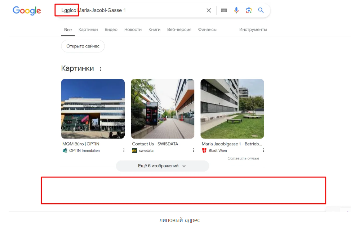Click inside the search input field
The image size is (351, 226).
pos(137,10)
